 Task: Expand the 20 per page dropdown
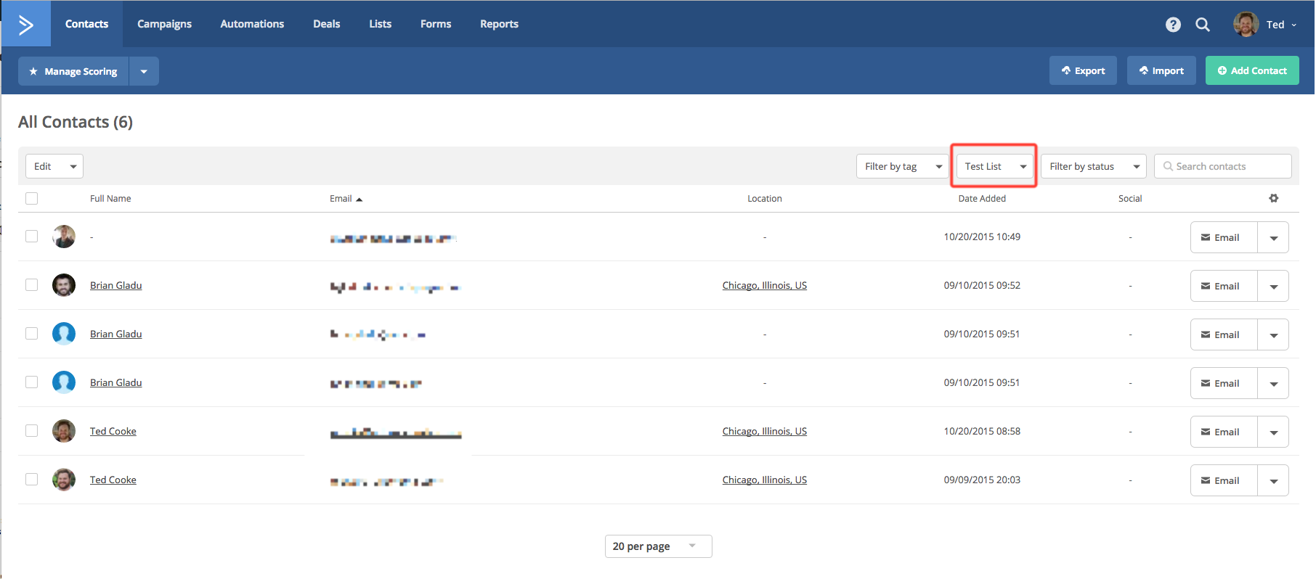(x=658, y=546)
